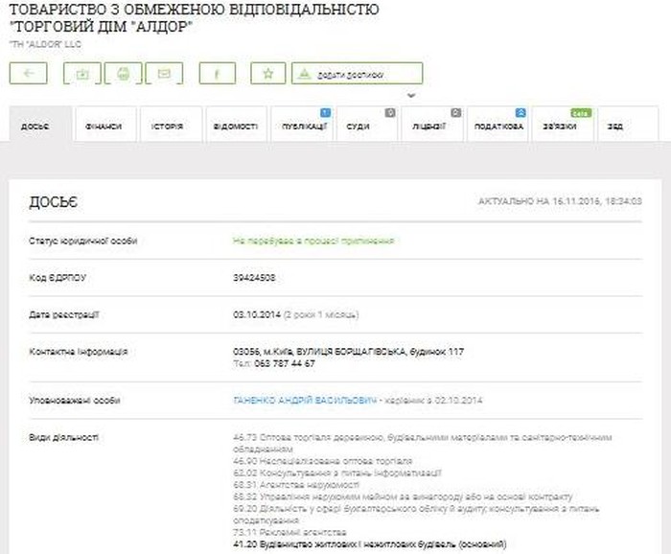Add company to favorites with star icon

[268, 73]
